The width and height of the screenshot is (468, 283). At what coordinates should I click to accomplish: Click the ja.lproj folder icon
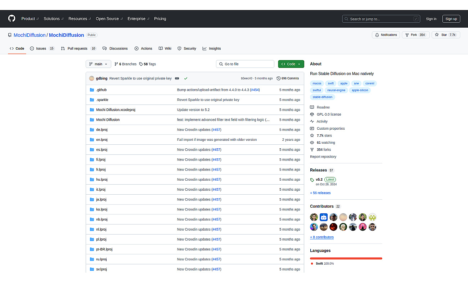coord(92,199)
